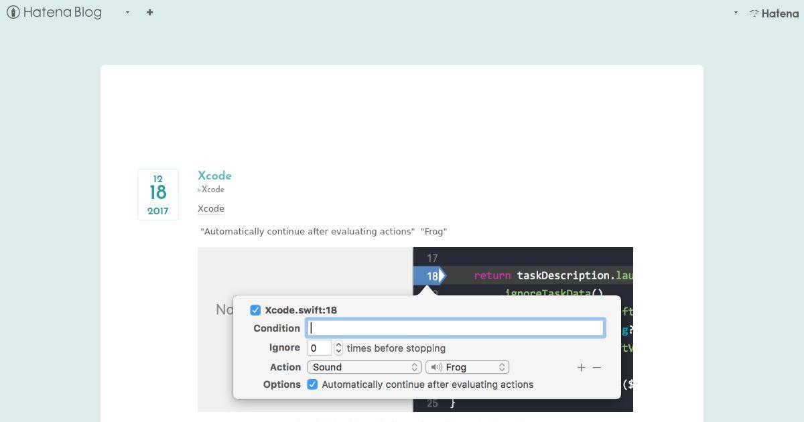Viewport: 804px width, 422px height.
Task: Open the dropdown arrow next to Hatena logo
Action: (736, 12)
